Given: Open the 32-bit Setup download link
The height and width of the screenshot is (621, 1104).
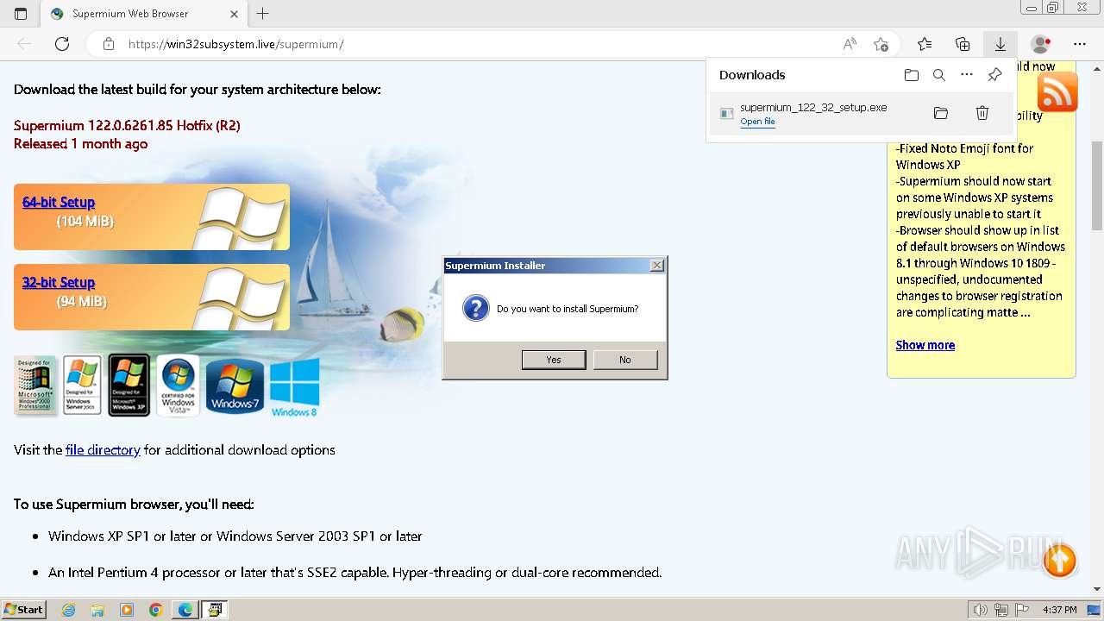Looking at the screenshot, I should pyautogui.click(x=59, y=282).
